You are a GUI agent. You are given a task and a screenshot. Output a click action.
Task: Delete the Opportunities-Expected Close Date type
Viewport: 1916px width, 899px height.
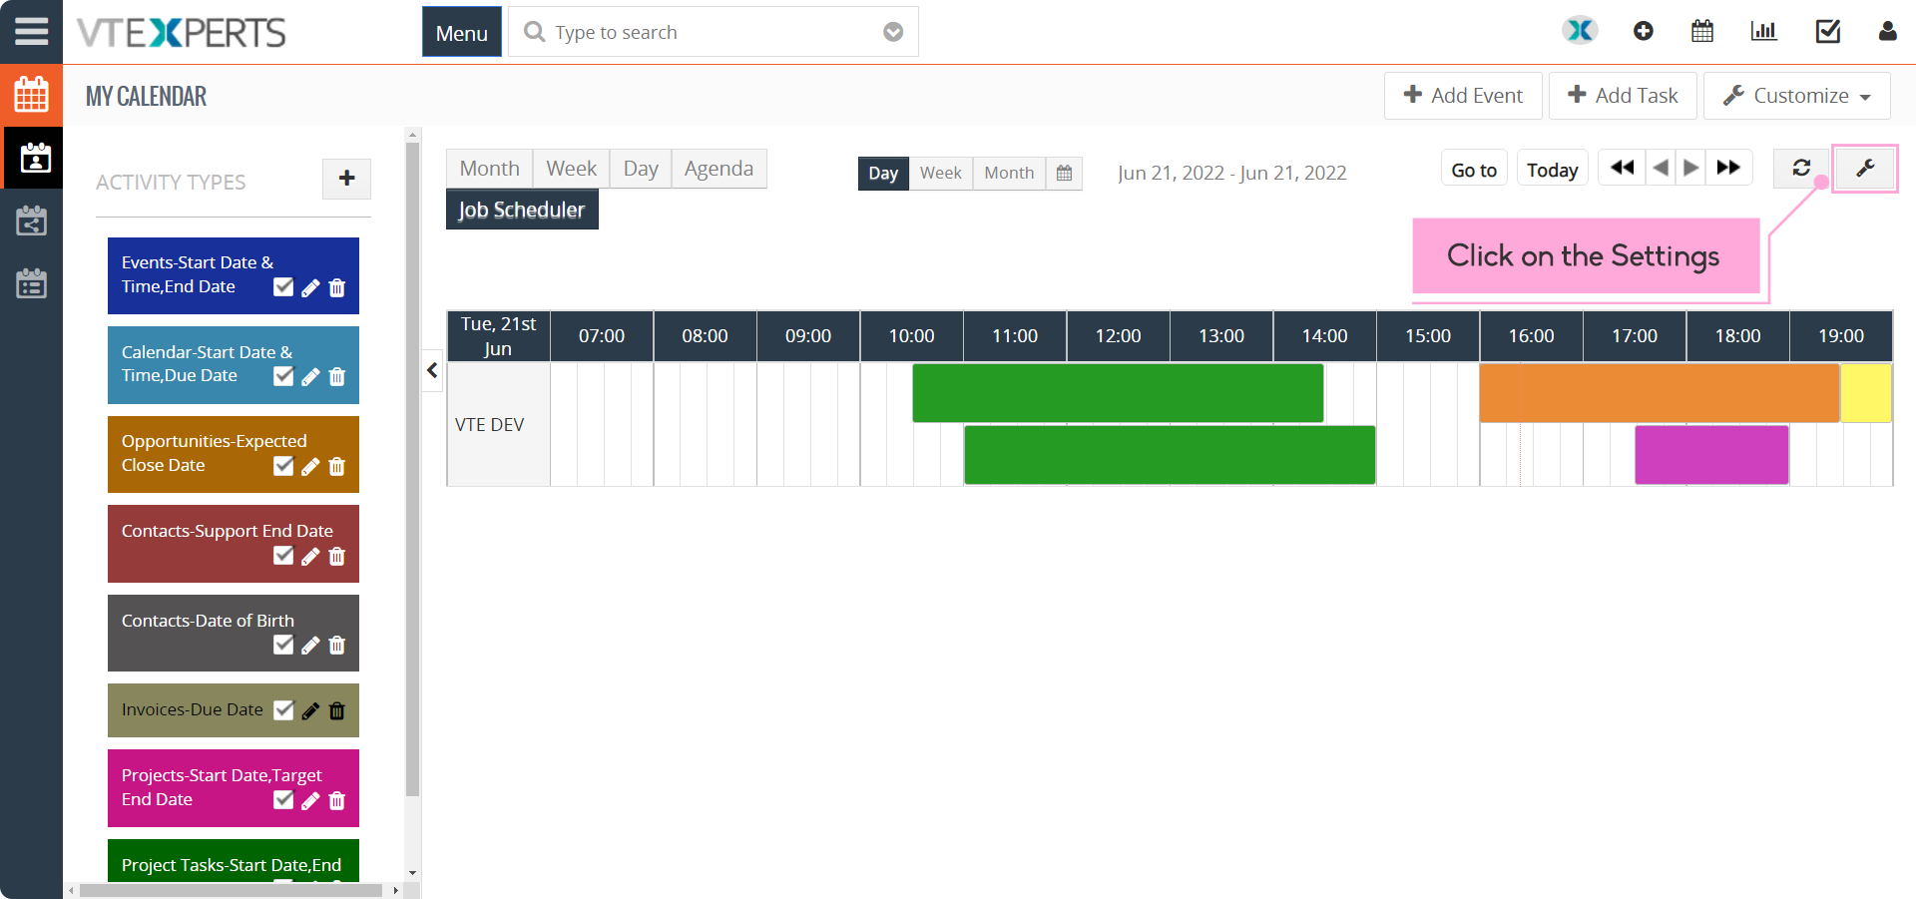tap(337, 466)
